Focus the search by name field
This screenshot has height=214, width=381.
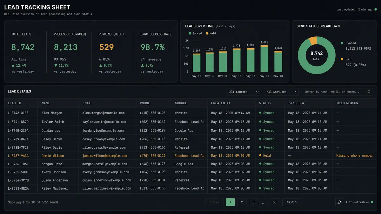(337, 92)
